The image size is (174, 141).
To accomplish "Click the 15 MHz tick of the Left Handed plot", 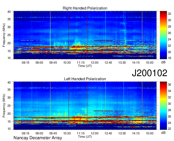I will (9, 122).
